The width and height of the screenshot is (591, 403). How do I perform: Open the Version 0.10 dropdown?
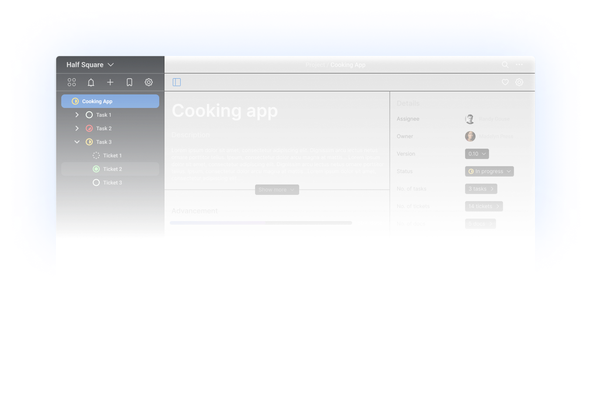pos(477,154)
